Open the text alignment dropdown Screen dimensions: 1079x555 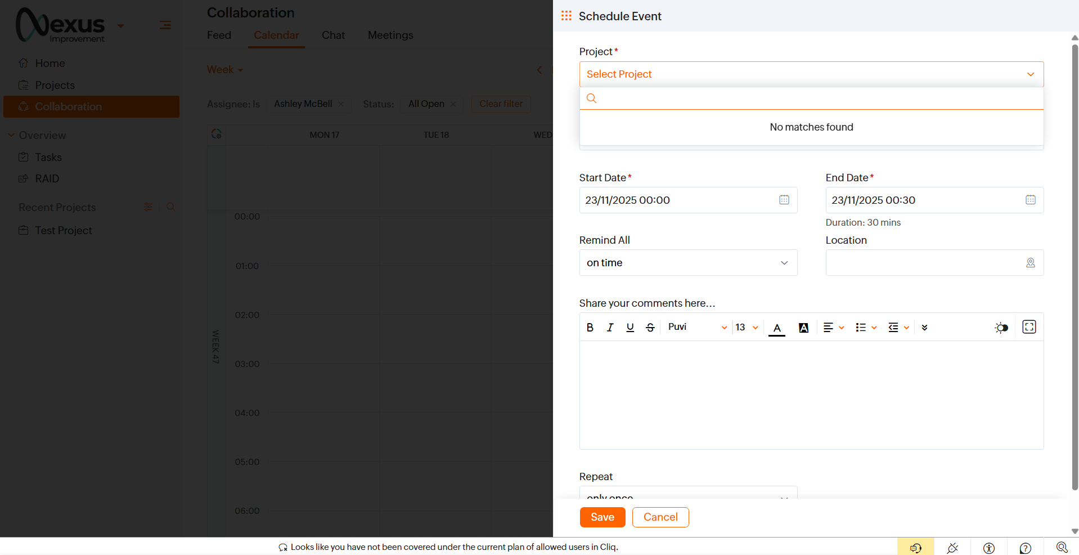tap(834, 328)
